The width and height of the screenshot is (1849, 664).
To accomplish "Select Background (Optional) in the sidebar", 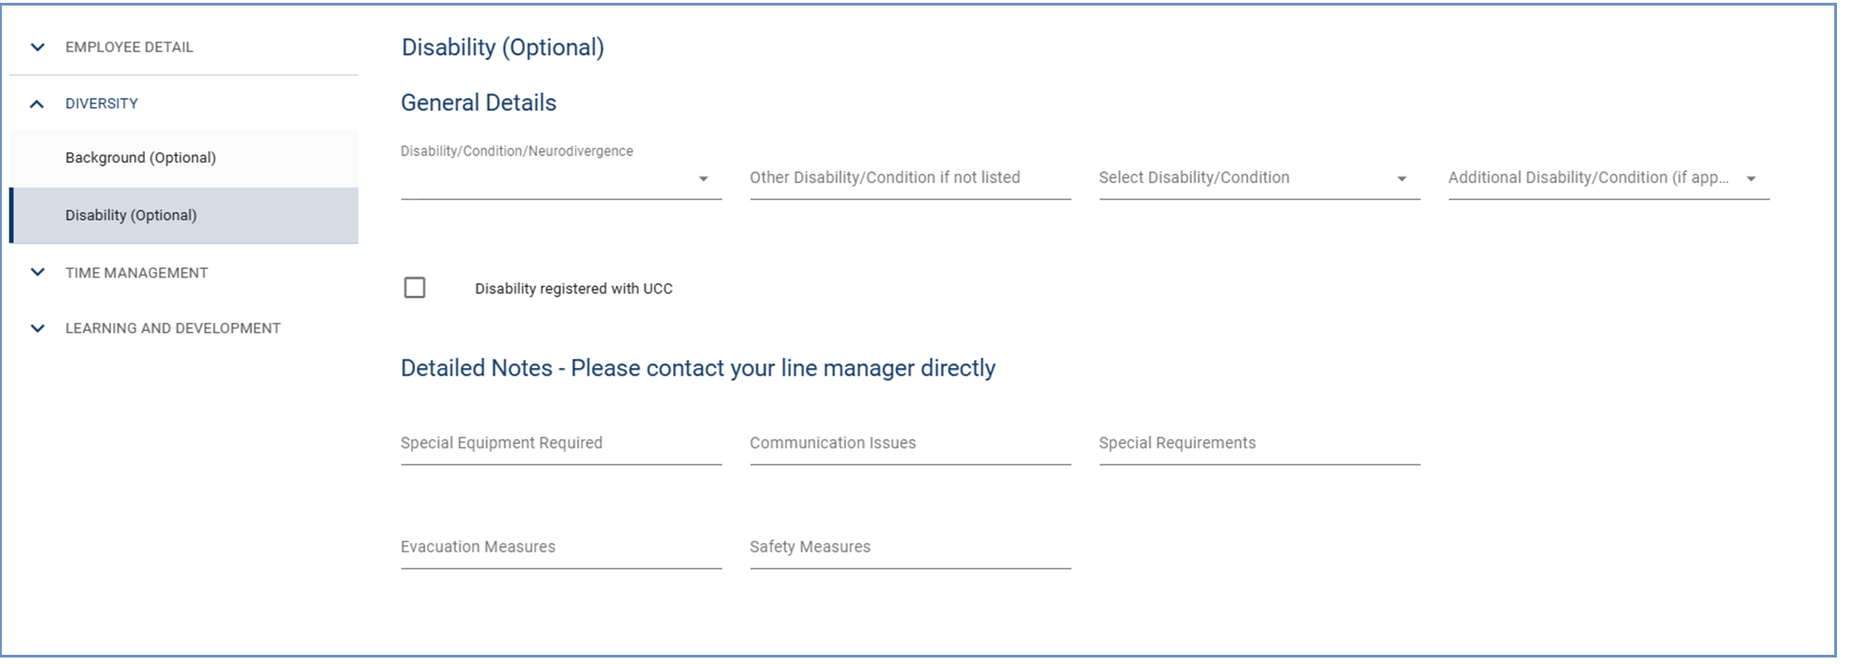I will tap(140, 157).
